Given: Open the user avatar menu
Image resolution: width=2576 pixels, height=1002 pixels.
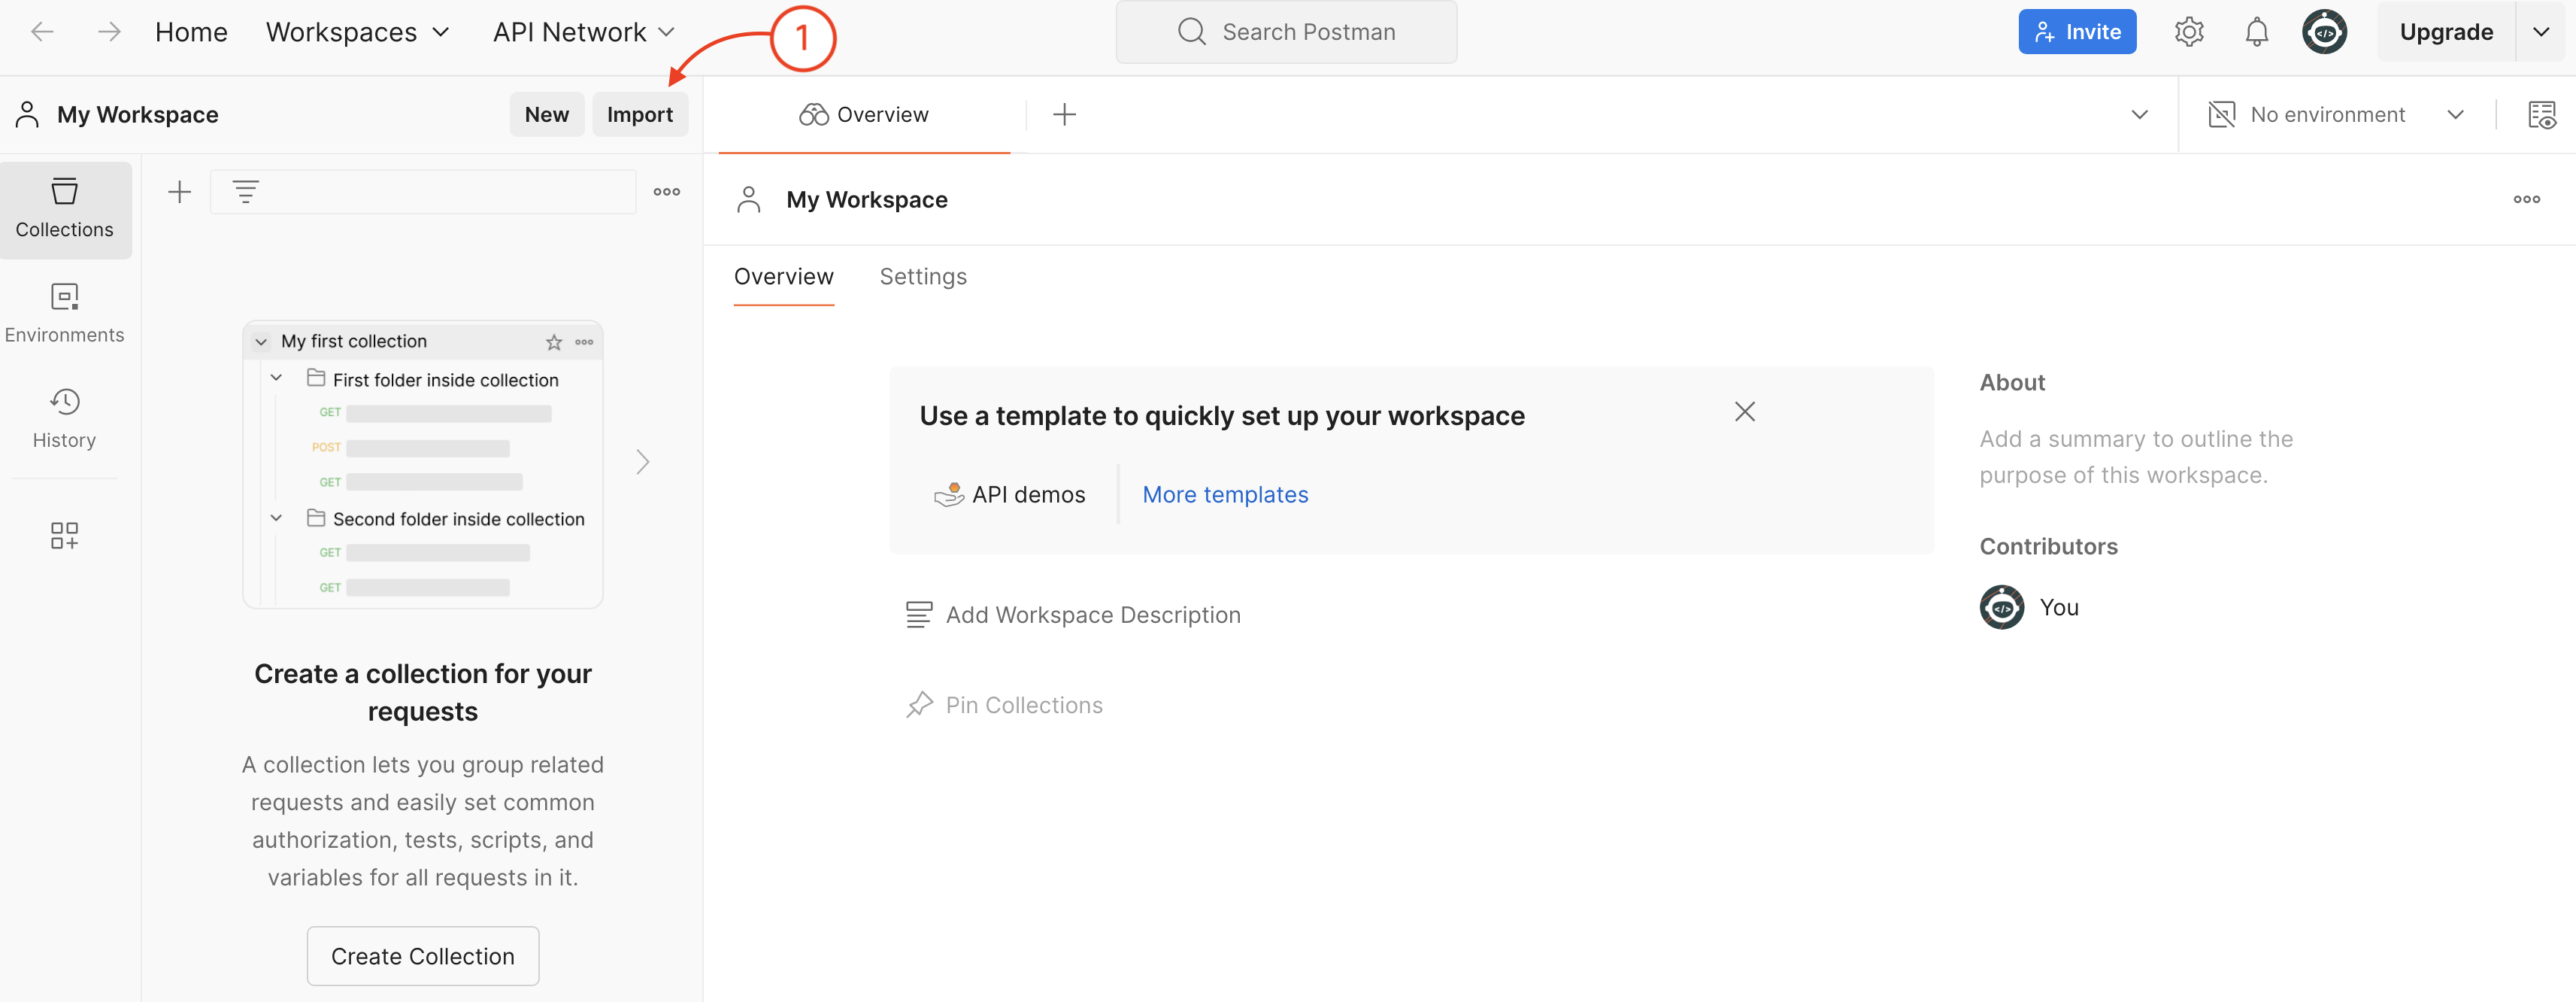Looking at the screenshot, I should [2325, 32].
